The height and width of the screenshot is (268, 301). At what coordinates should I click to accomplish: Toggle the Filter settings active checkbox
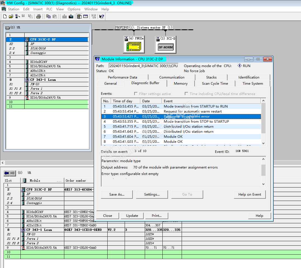(x=136, y=94)
